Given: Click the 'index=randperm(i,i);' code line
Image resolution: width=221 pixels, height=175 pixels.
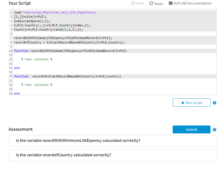Looking at the screenshot, I should pyautogui.click(x=32, y=21).
